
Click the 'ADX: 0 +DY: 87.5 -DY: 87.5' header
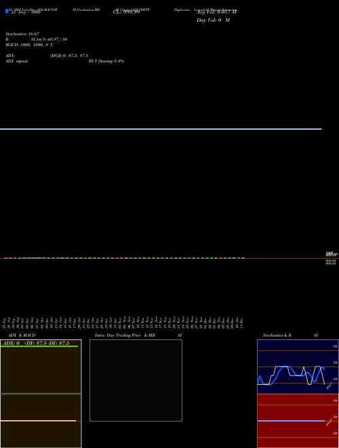pyautogui.click(x=37, y=343)
